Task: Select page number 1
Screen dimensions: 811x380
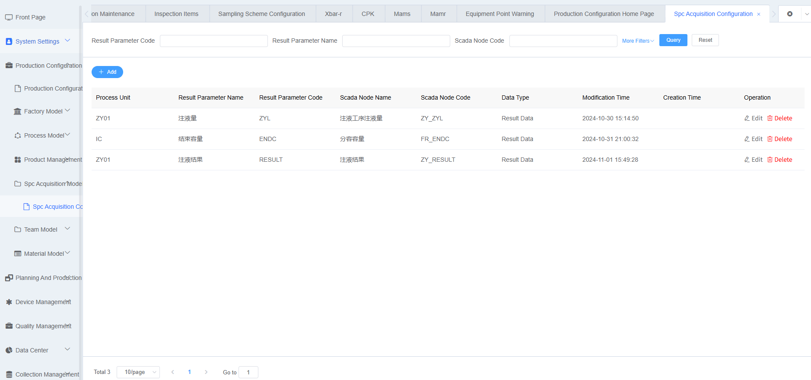Action: pos(189,372)
